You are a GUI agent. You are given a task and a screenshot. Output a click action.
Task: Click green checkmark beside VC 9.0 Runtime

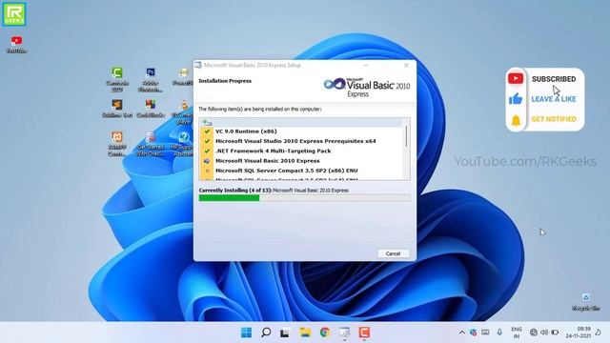pos(207,131)
